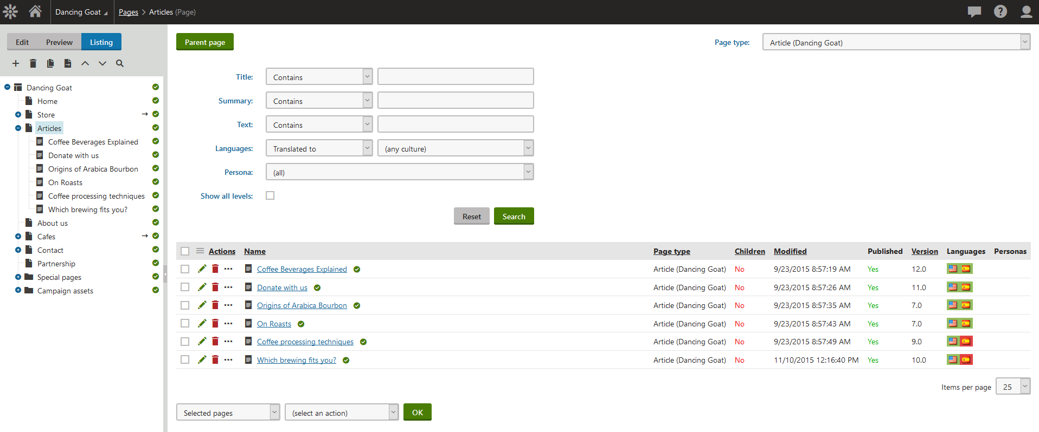
Task: Expand the Store tree node
Action: tap(18, 115)
